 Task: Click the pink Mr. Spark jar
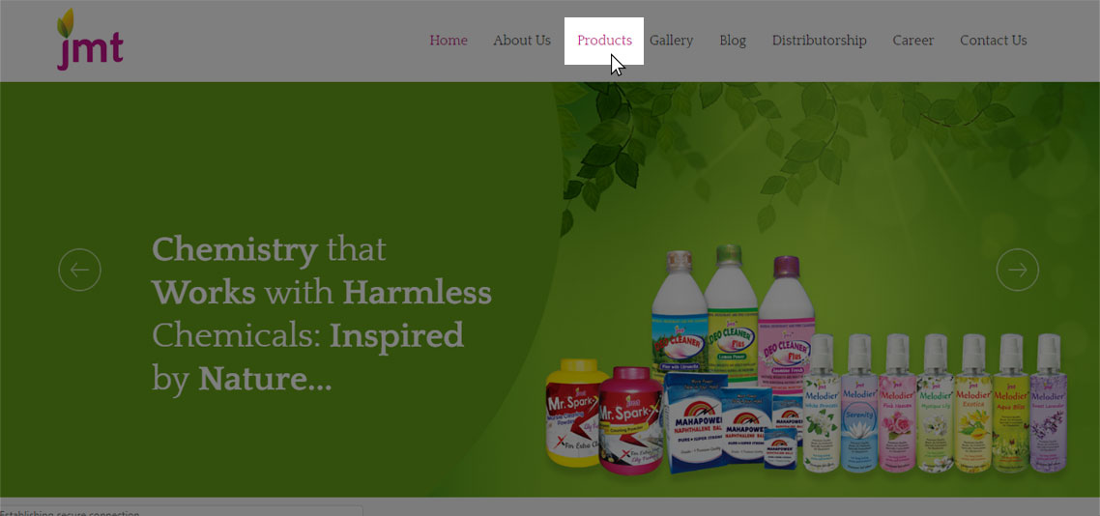(630, 420)
